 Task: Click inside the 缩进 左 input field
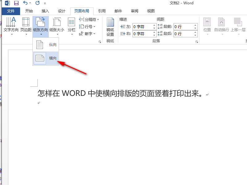point(142,27)
